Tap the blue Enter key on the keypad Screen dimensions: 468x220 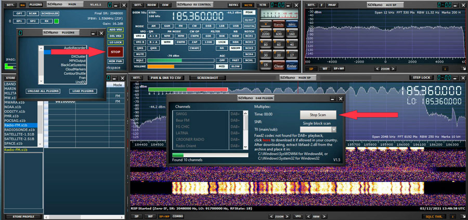292,66
